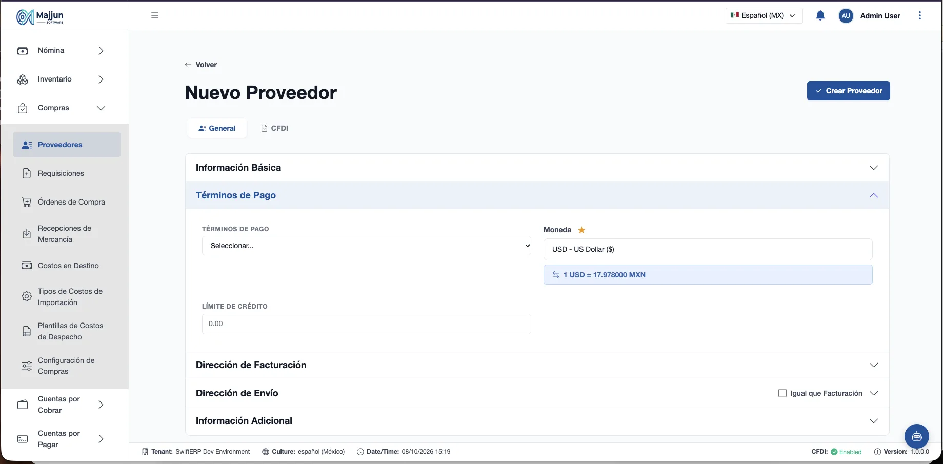Collapse the Términos de Pago section
This screenshot has height=464, width=943.
pyautogui.click(x=537, y=195)
